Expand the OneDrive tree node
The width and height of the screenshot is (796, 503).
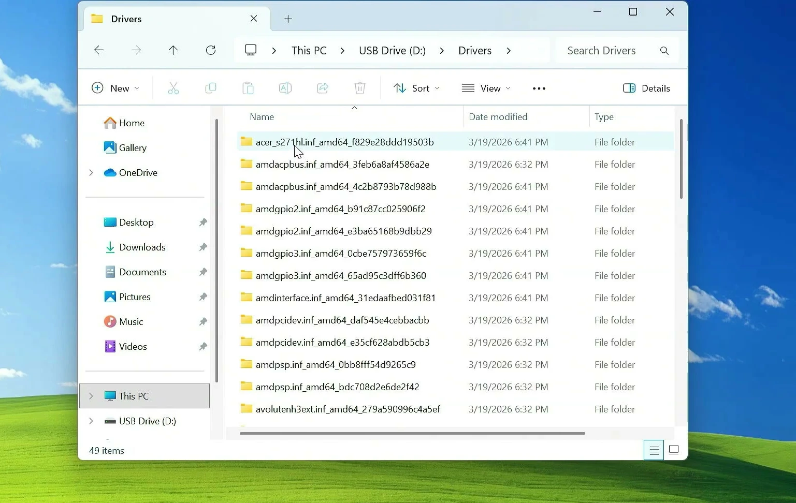click(91, 173)
